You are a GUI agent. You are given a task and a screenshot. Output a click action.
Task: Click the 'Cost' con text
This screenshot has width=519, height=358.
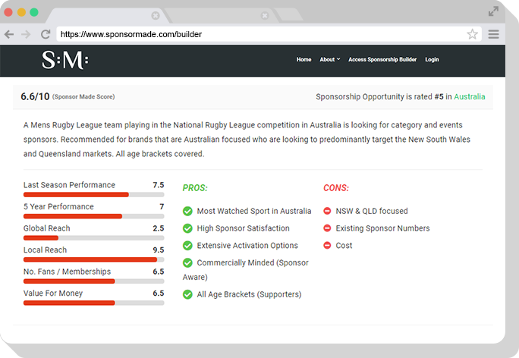[344, 246]
